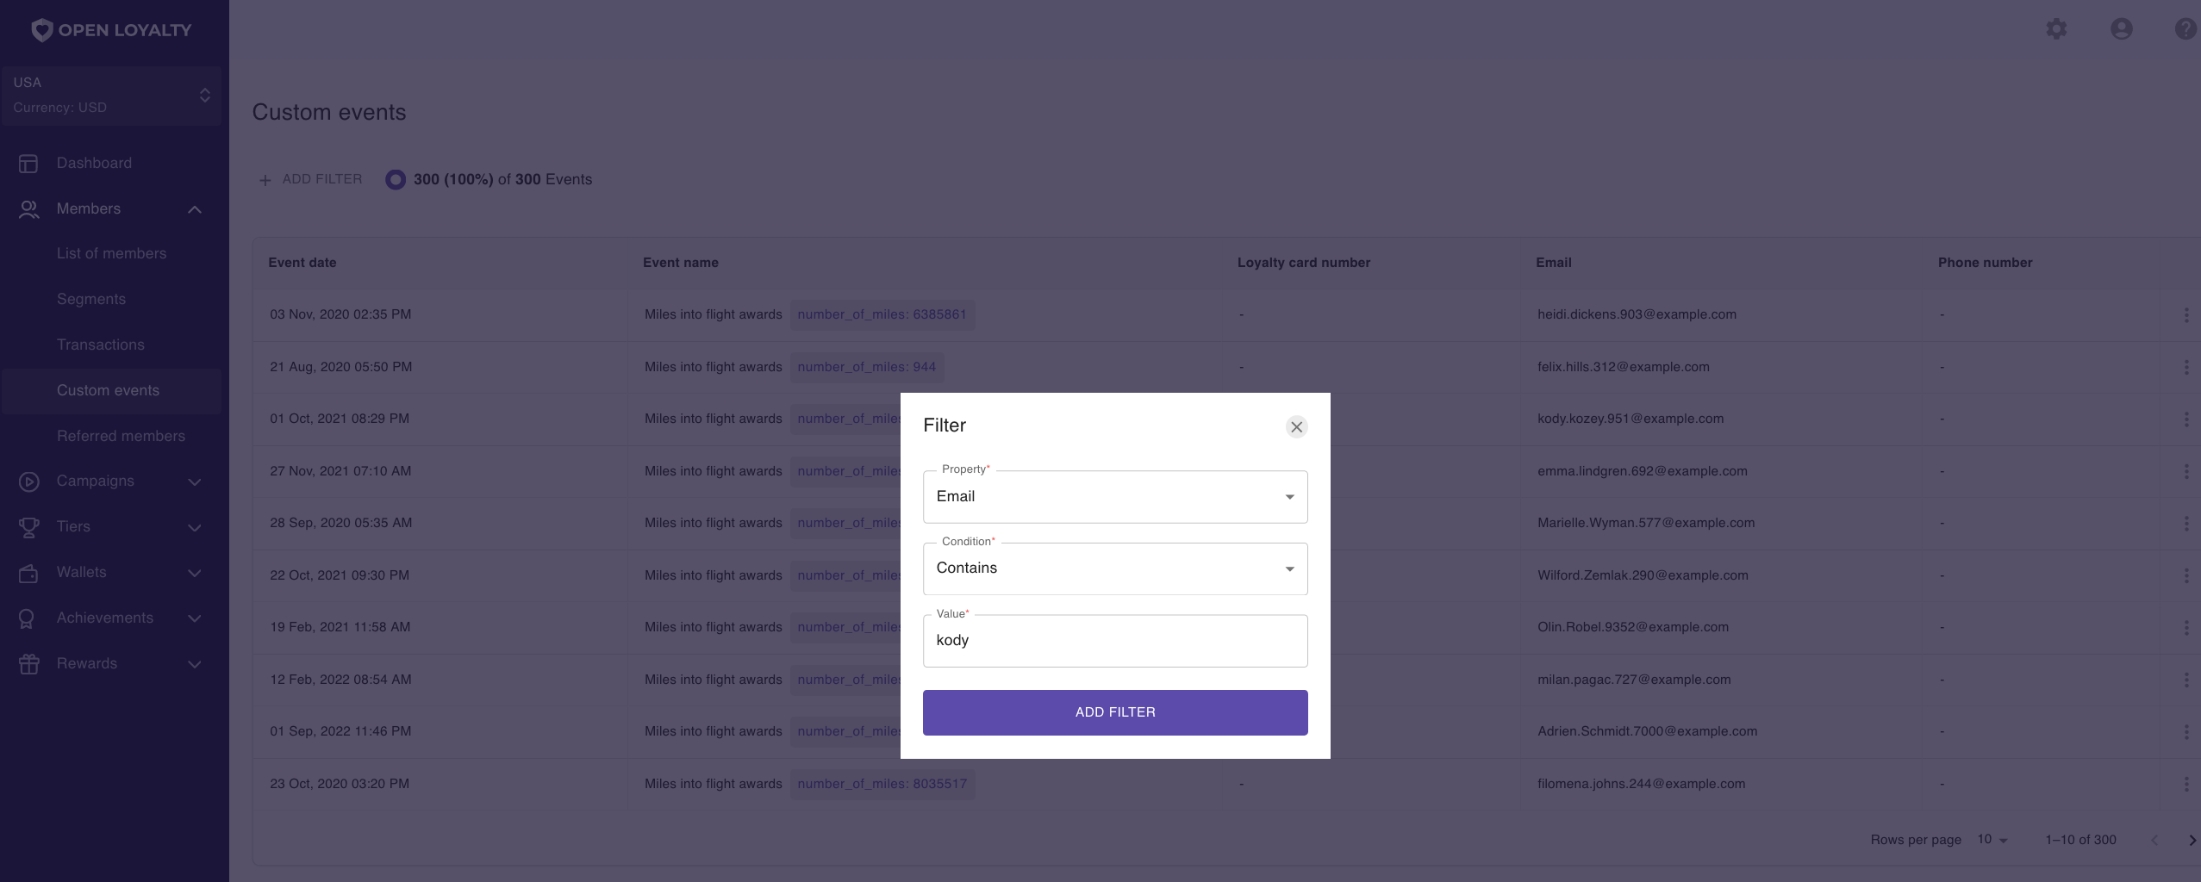
Task: Click the Wallets icon in sidebar
Action: pyautogui.click(x=28, y=573)
